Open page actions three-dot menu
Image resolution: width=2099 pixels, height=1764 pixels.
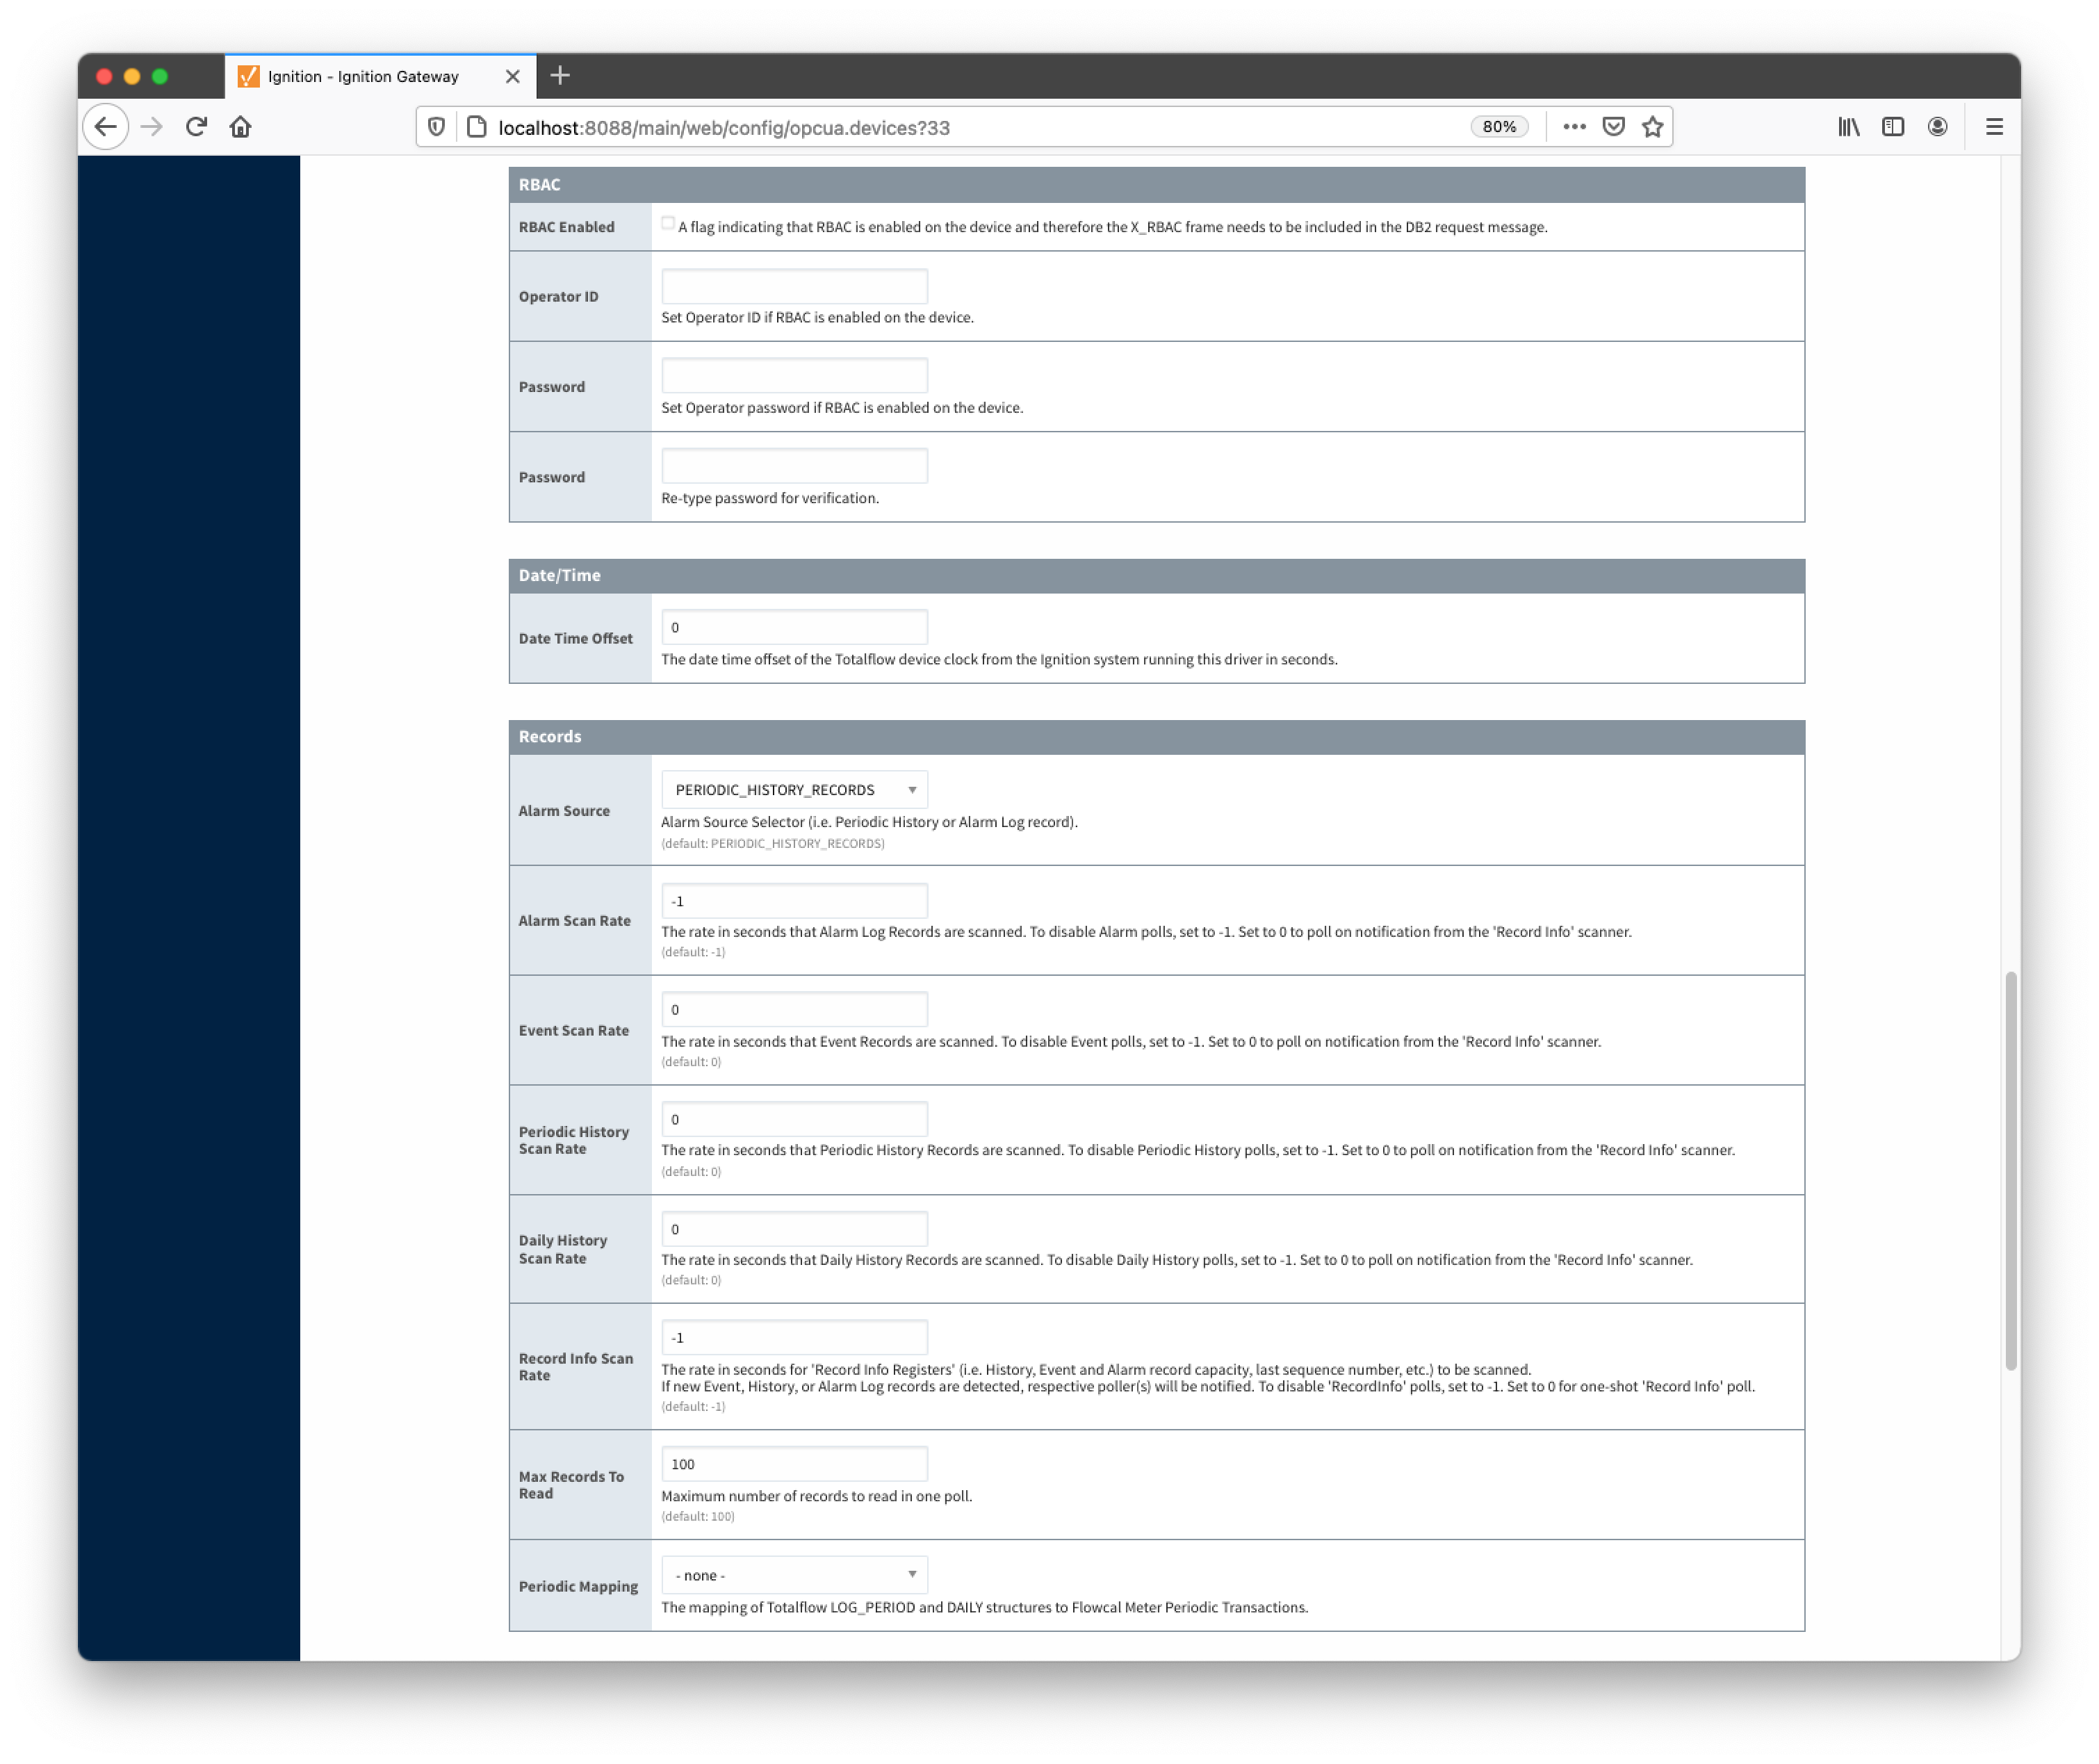tap(1574, 127)
